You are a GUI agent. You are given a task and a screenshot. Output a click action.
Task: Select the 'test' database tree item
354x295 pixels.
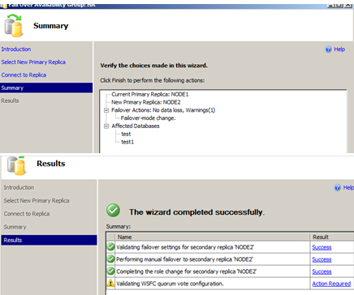126,134
